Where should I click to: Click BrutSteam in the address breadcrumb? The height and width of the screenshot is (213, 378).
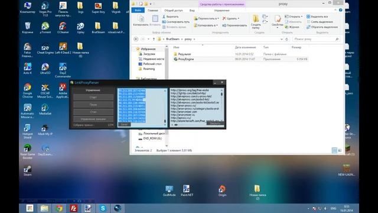(x=172, y=39)
